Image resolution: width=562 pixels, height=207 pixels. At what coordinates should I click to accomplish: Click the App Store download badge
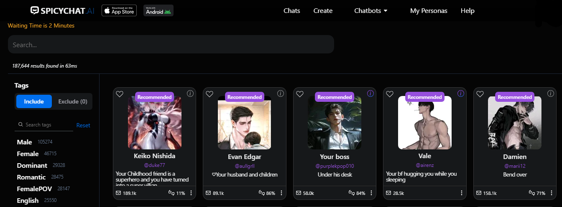119,11
